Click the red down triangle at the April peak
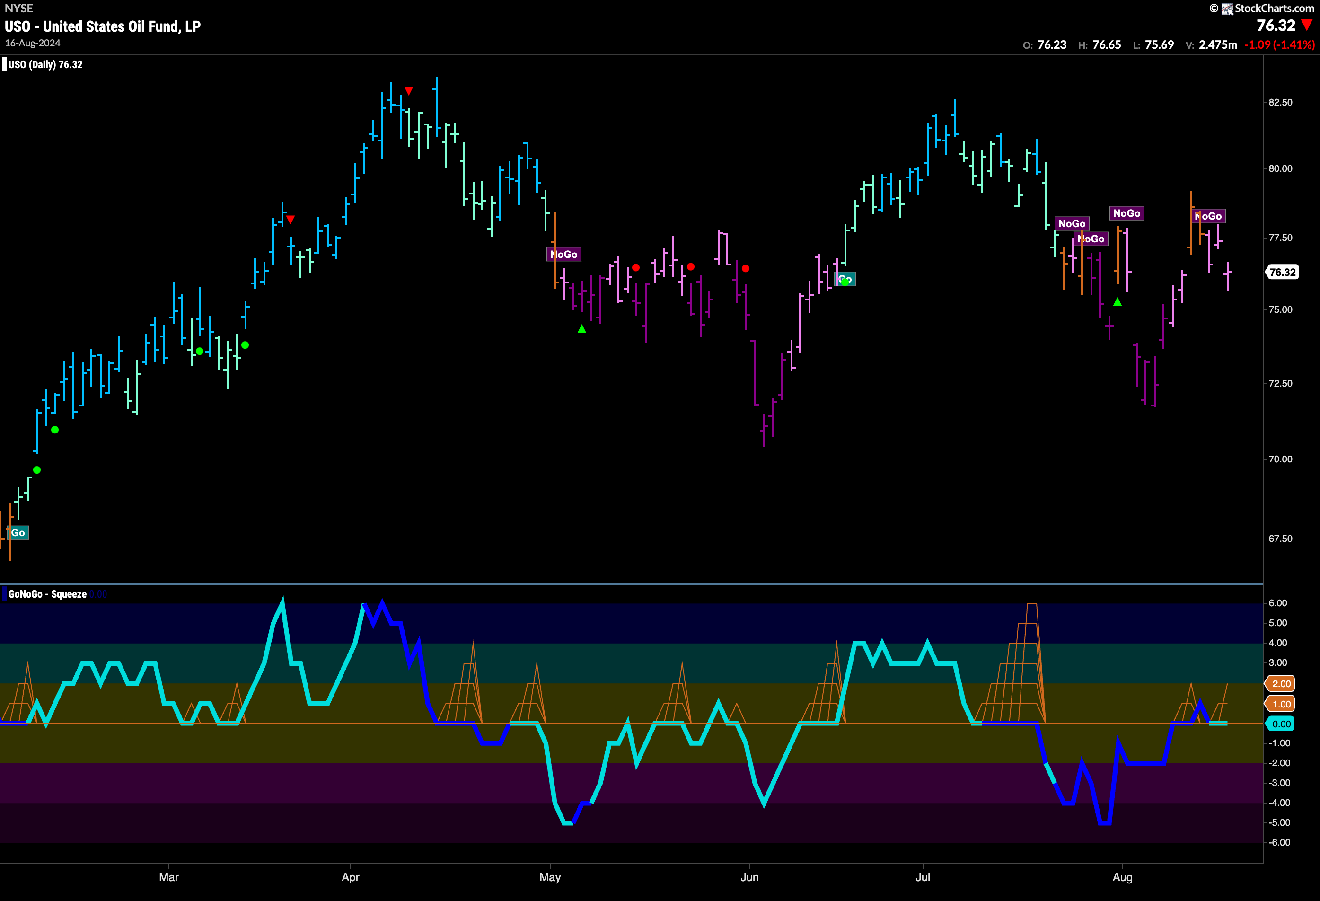1320x901 pixels. click(409, 91)
